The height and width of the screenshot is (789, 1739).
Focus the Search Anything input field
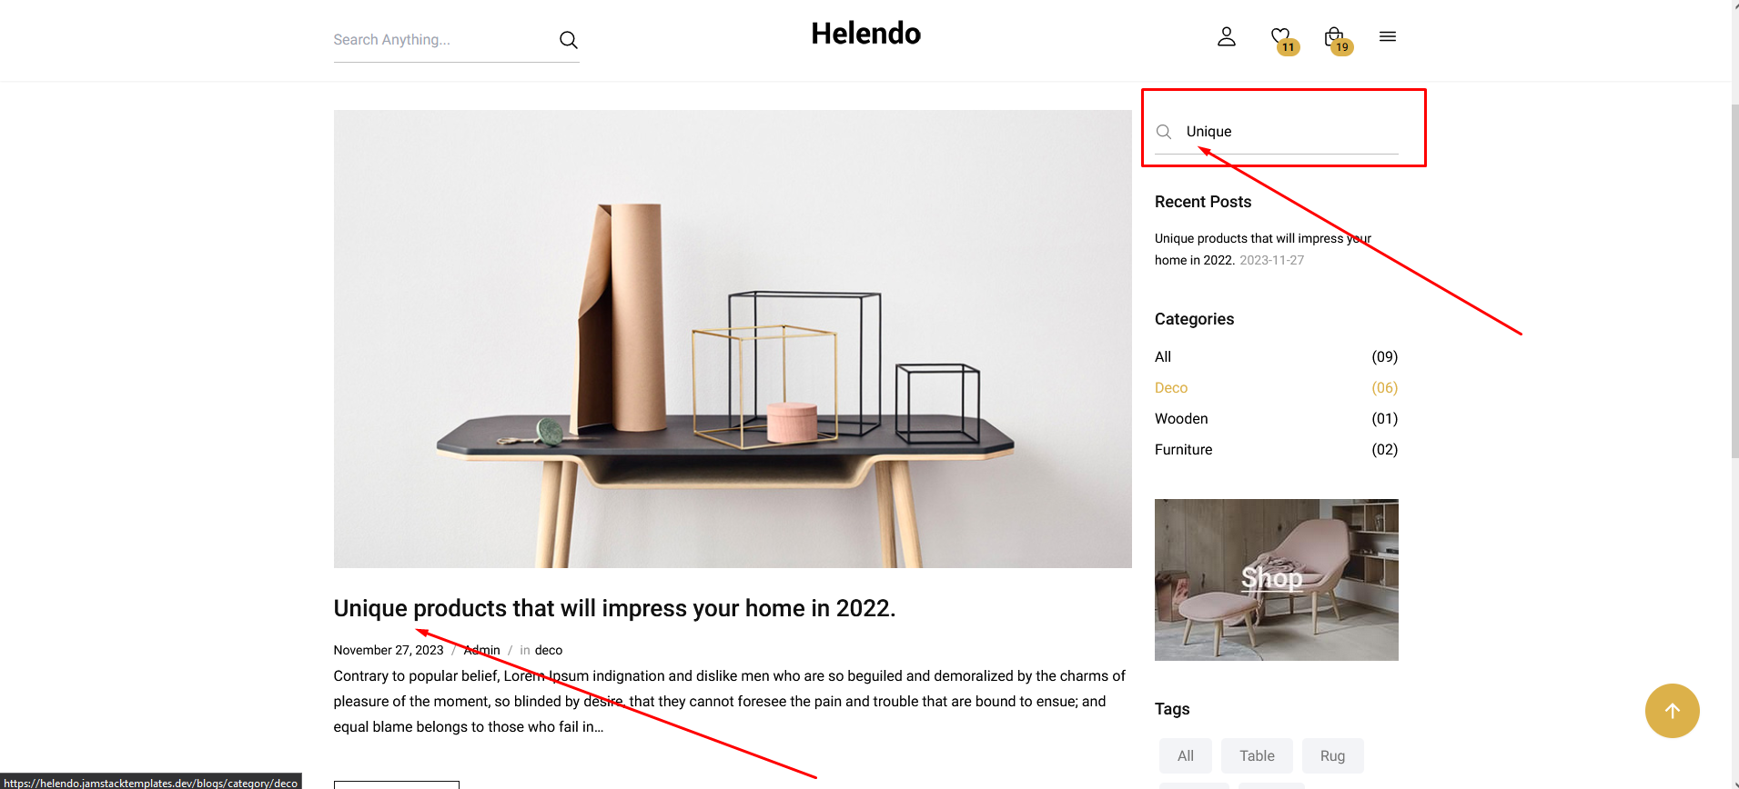point(443,40)
